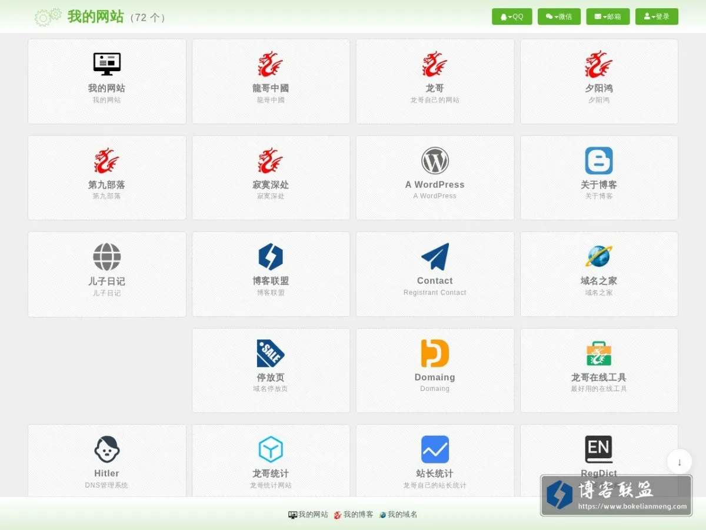This screenshot has width=706, height=530.
Task: Open the 登录 dropdown button
Action: (657, 16)
